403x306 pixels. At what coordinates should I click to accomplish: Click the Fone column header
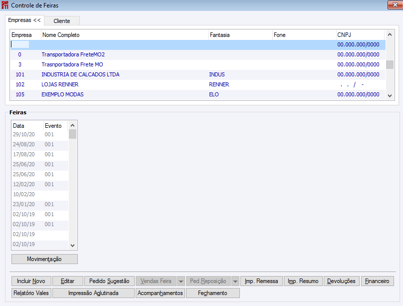pos(304,35)
